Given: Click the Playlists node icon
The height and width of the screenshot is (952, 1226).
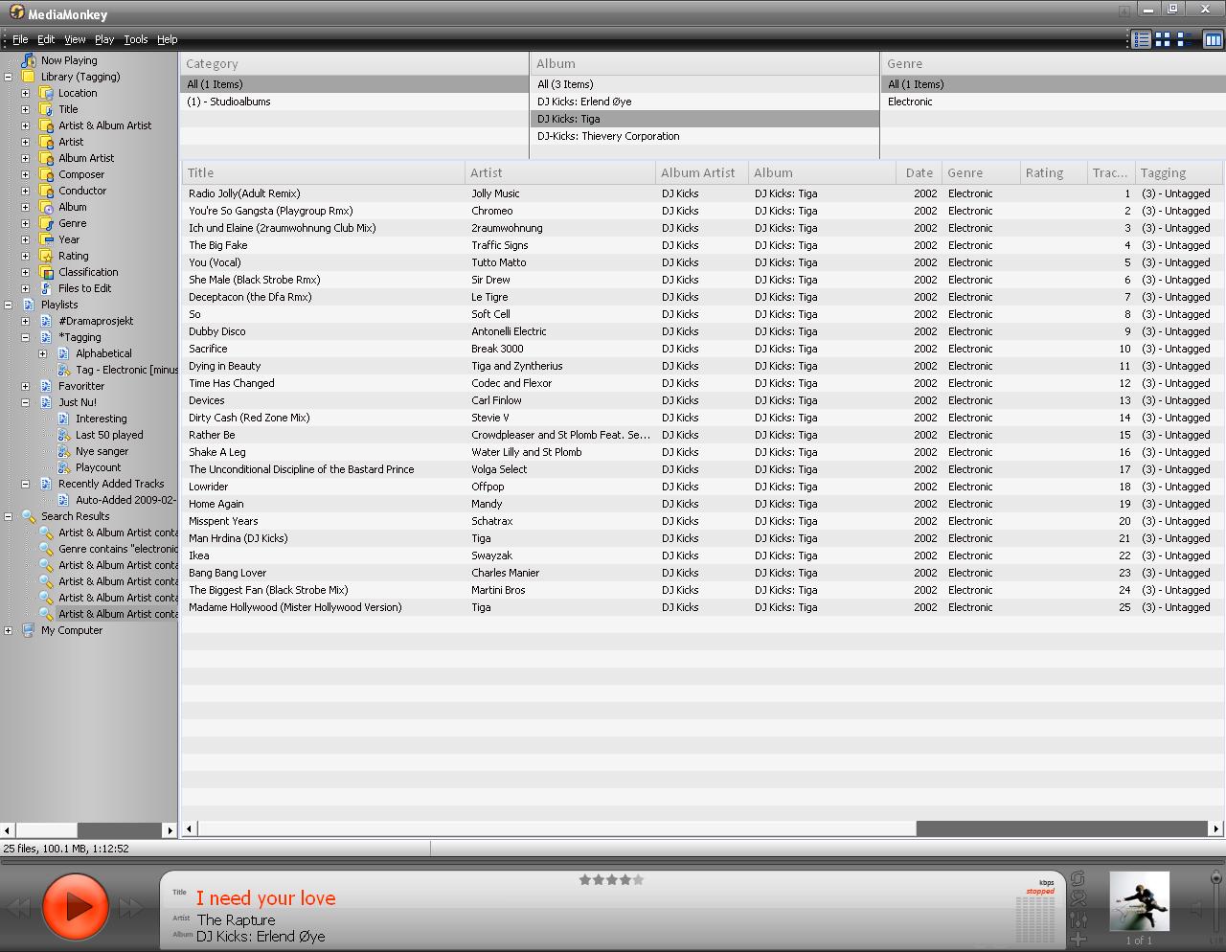Looking at the screenshot, I should (x=29, y=305).
